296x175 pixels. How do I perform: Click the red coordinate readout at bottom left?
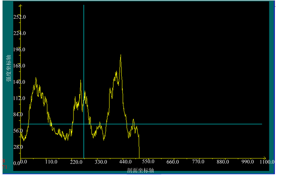pos(4,164)
